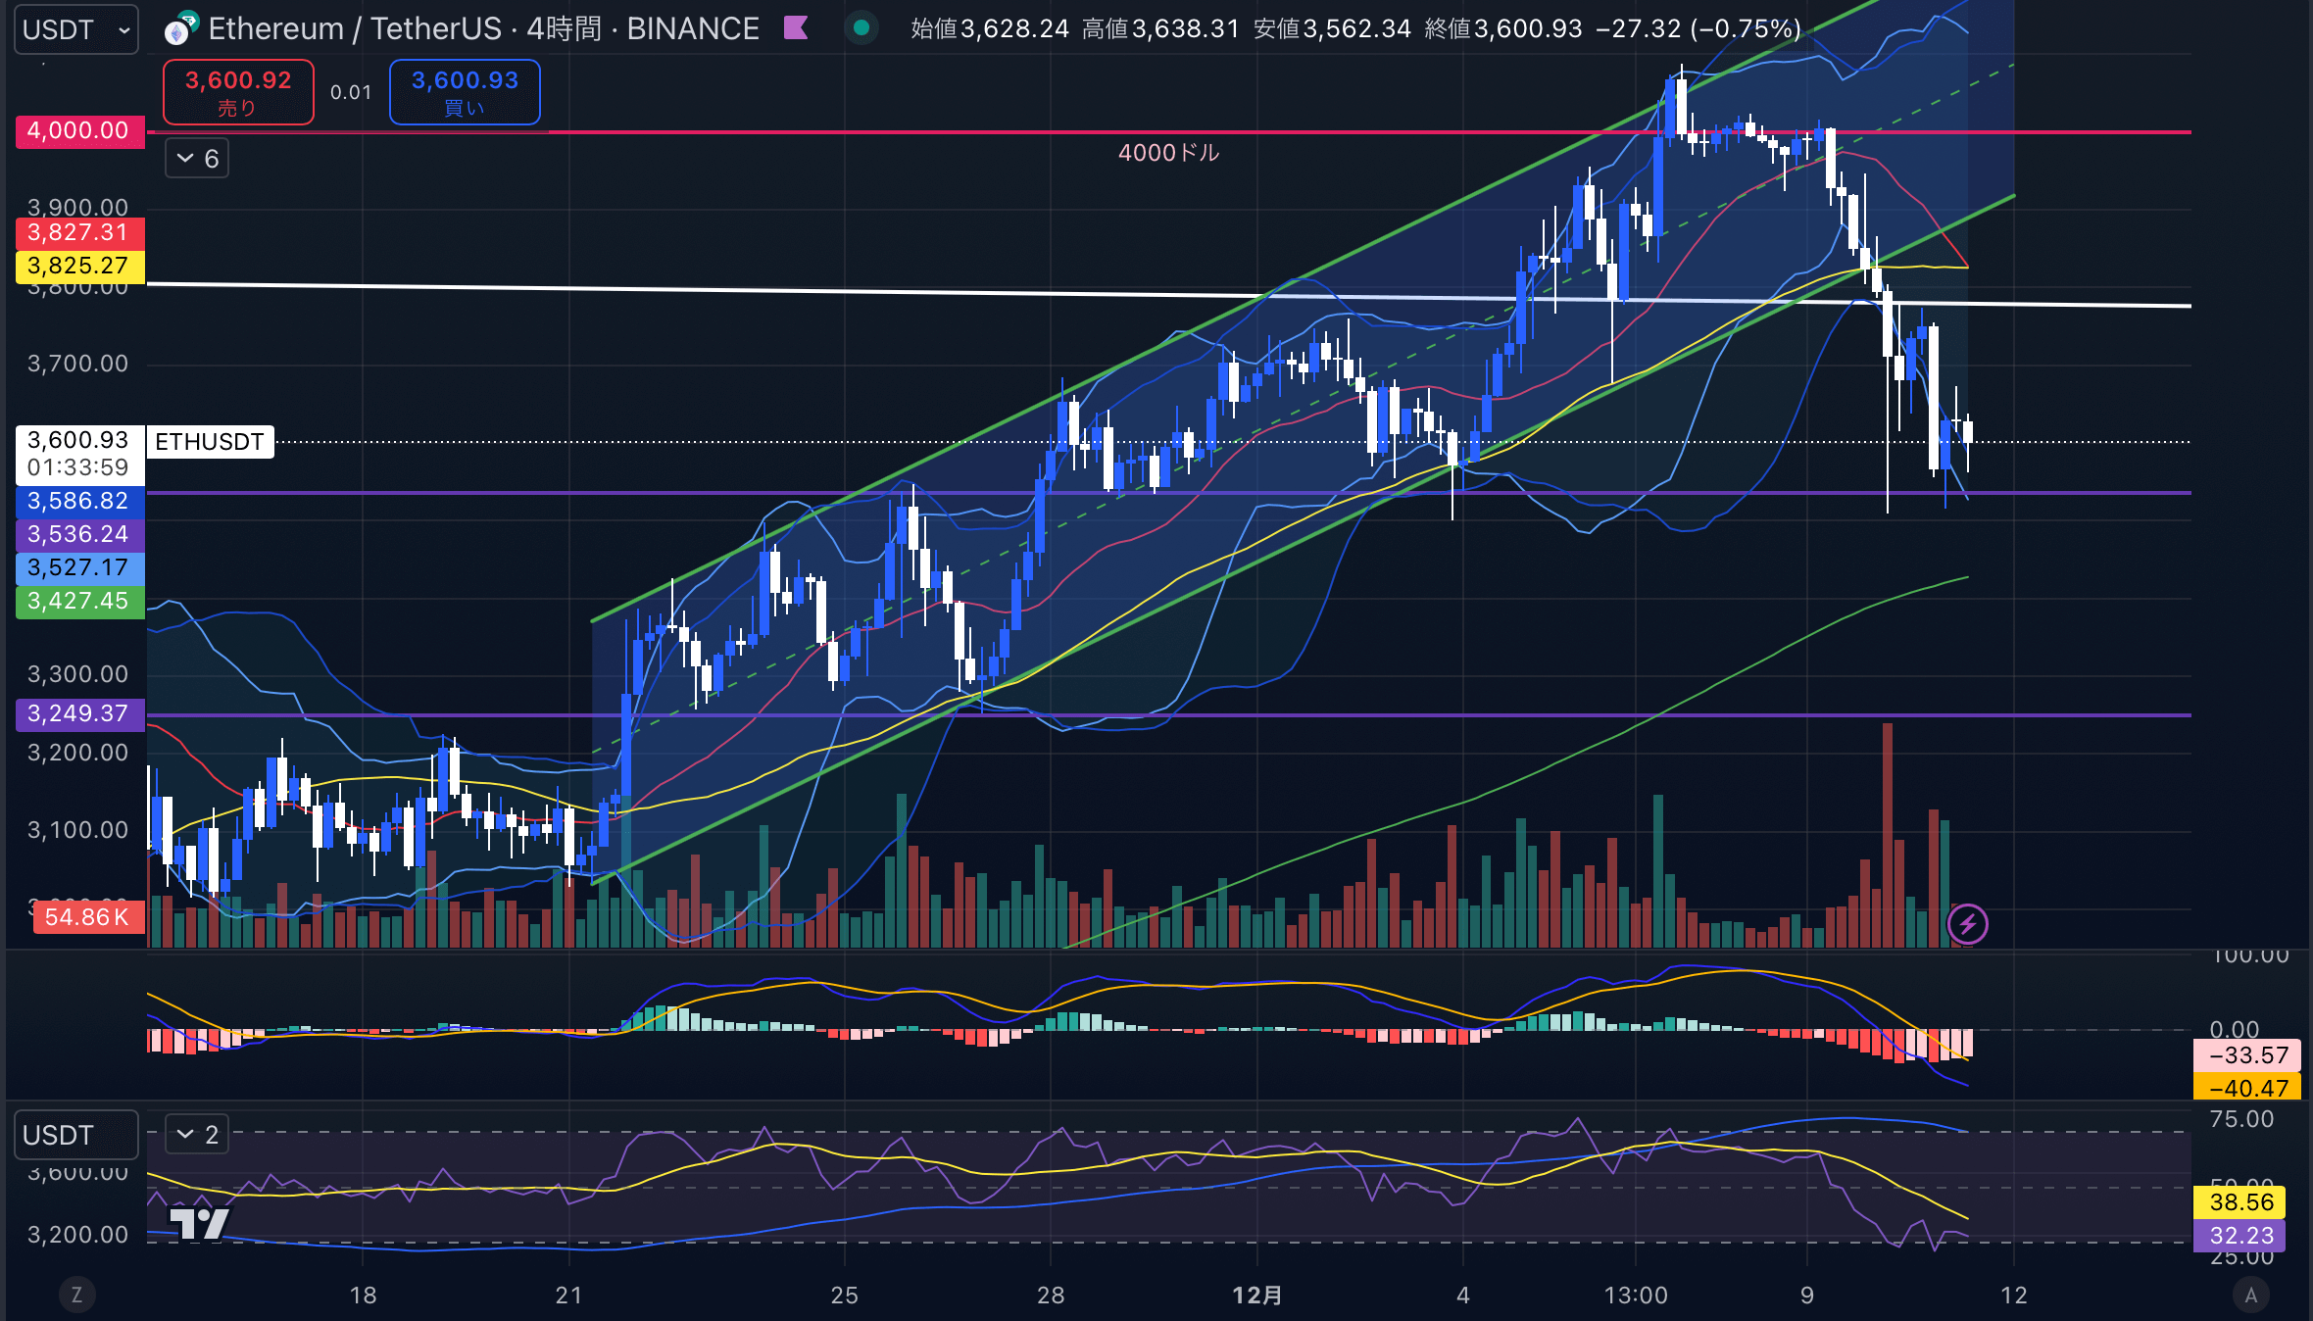Click the purple RSI label 32.23

click(x=2239, y=1236)
